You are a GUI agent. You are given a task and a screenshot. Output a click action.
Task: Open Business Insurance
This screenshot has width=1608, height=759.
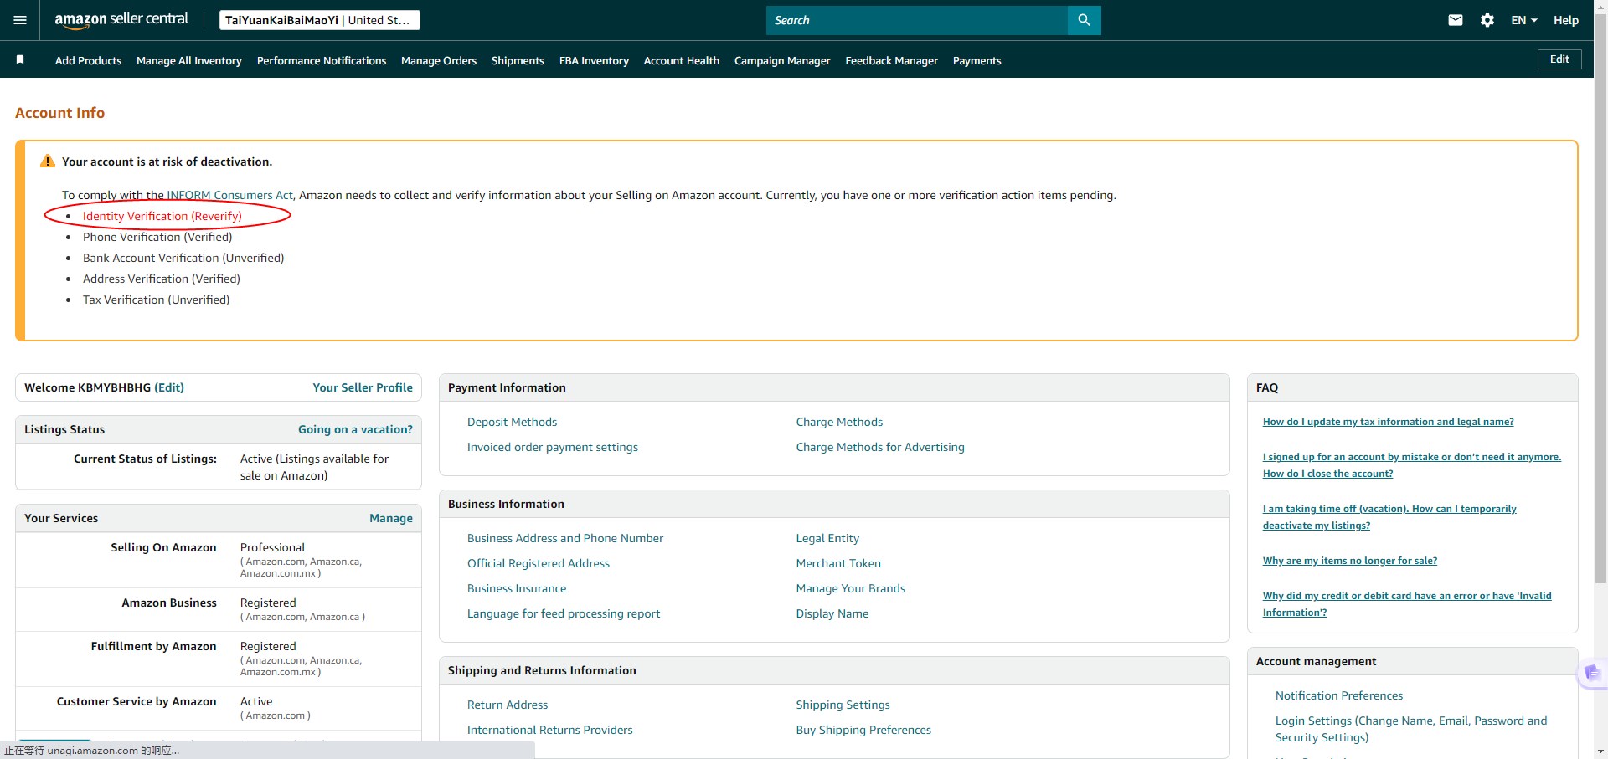pyautogui.click(x=517, y=588)
